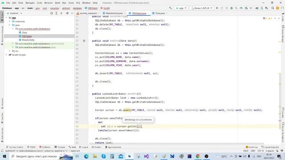
Task: Open the File menu
Action: click(8, 3)
